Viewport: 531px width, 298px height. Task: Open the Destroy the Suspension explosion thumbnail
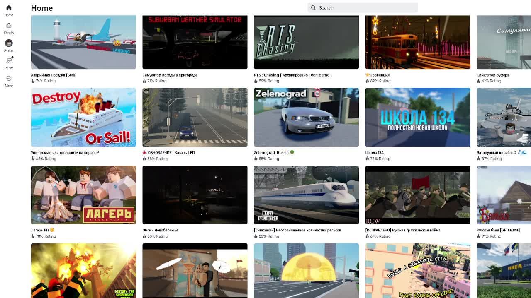pos(83,271)
